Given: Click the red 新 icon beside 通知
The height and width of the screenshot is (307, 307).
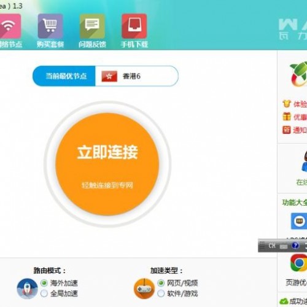Looking at the screenshot, I should tap(286, 130).
